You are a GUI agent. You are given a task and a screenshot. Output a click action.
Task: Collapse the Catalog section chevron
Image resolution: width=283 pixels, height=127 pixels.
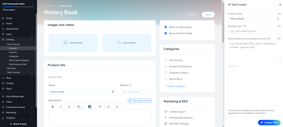(x=32, y=40)
